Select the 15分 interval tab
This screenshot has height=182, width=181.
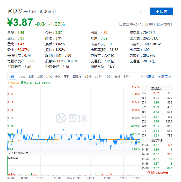[x=109, y=76]
